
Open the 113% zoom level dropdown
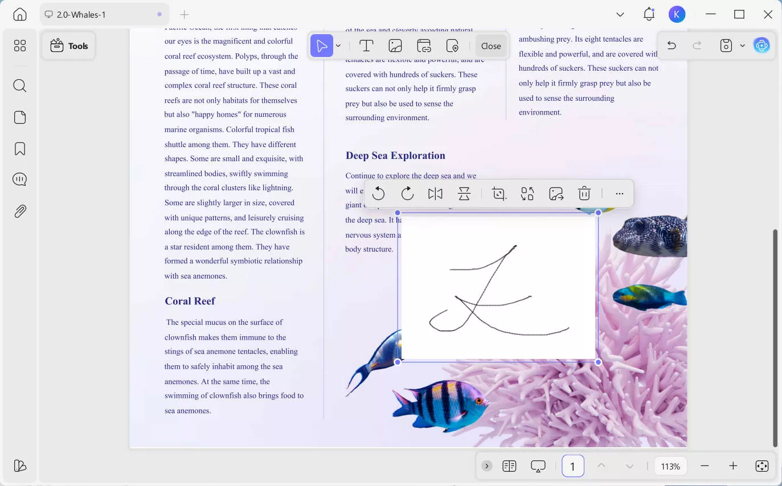(670, 466)
